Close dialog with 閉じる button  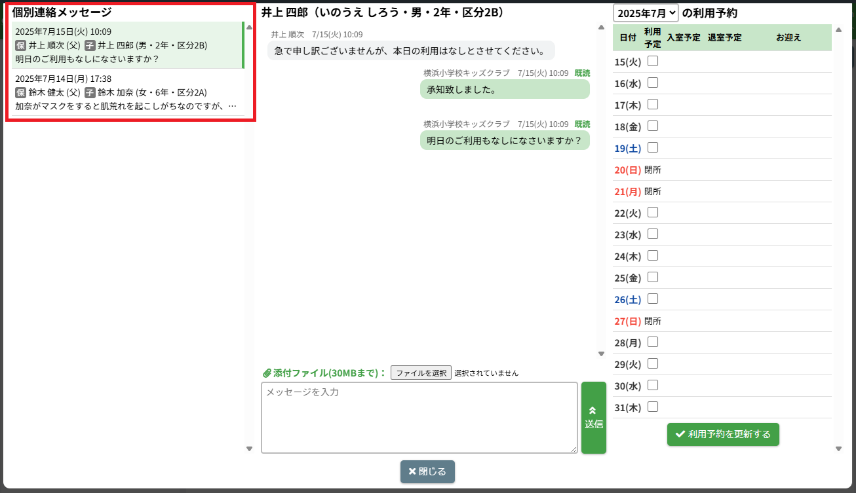(x=427, y=471)
